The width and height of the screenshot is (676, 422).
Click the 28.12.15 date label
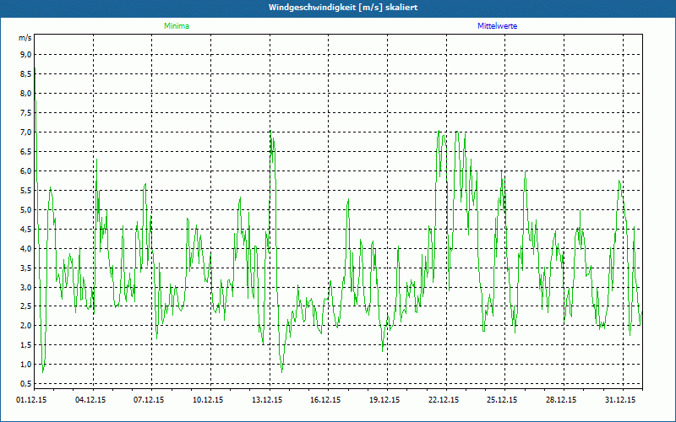561,400
